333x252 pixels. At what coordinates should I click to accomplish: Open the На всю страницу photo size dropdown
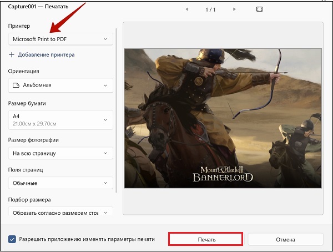click(x=60, y=153)
